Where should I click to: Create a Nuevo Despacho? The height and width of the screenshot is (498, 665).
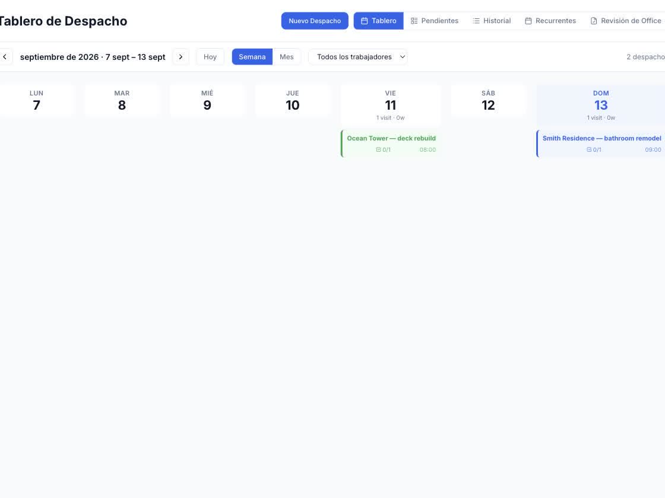pyautogui.click(x=315, y=21)
